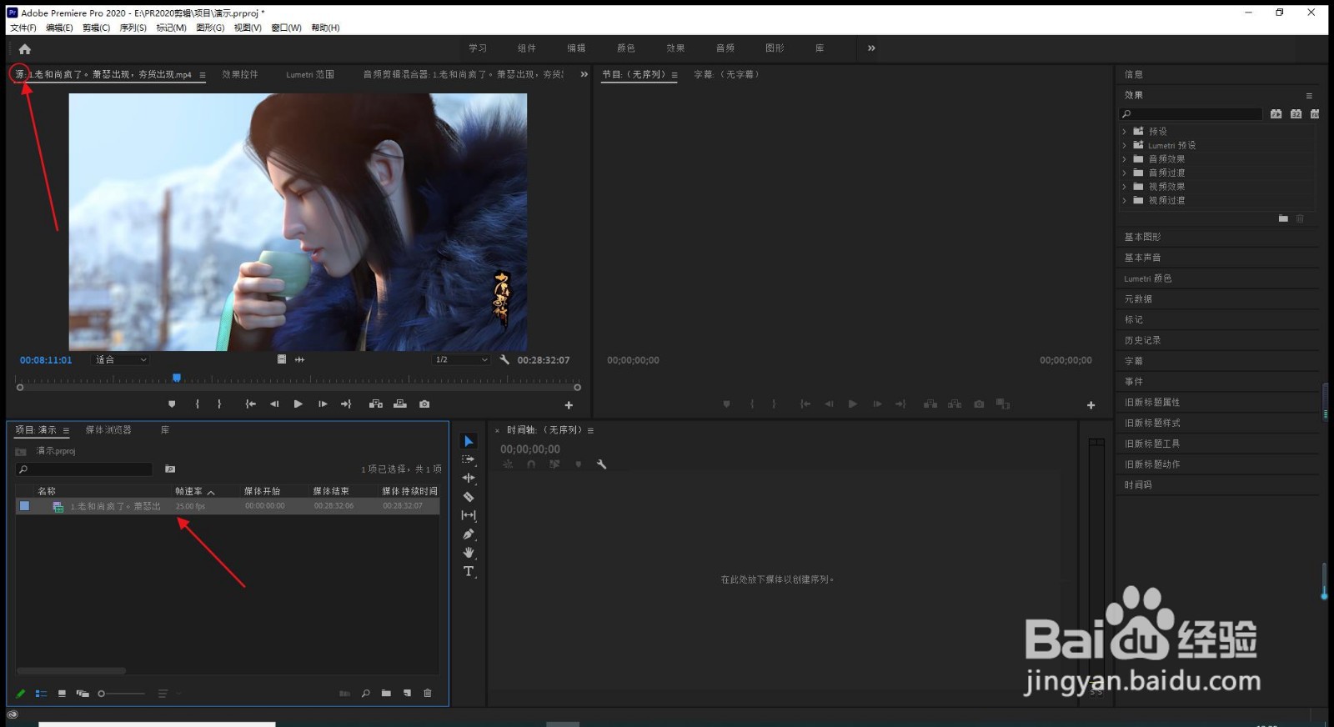Image resolution: width=1334 pixels, height=727 pixels.
Task: Switch to Lumetri 范围 tab
Action: (x=310, y=74)
